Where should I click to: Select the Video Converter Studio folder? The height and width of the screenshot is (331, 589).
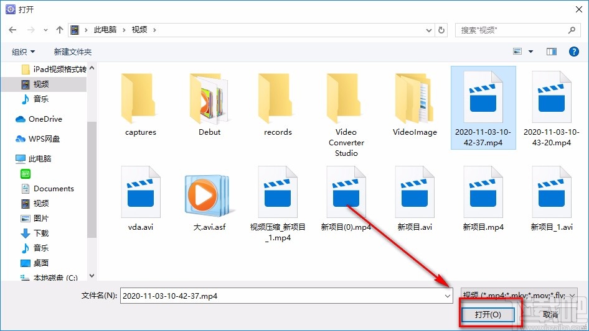[x=346, y=115]
